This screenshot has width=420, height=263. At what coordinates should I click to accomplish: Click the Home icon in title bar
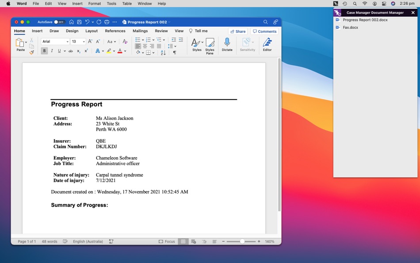(x=72, y=22)
